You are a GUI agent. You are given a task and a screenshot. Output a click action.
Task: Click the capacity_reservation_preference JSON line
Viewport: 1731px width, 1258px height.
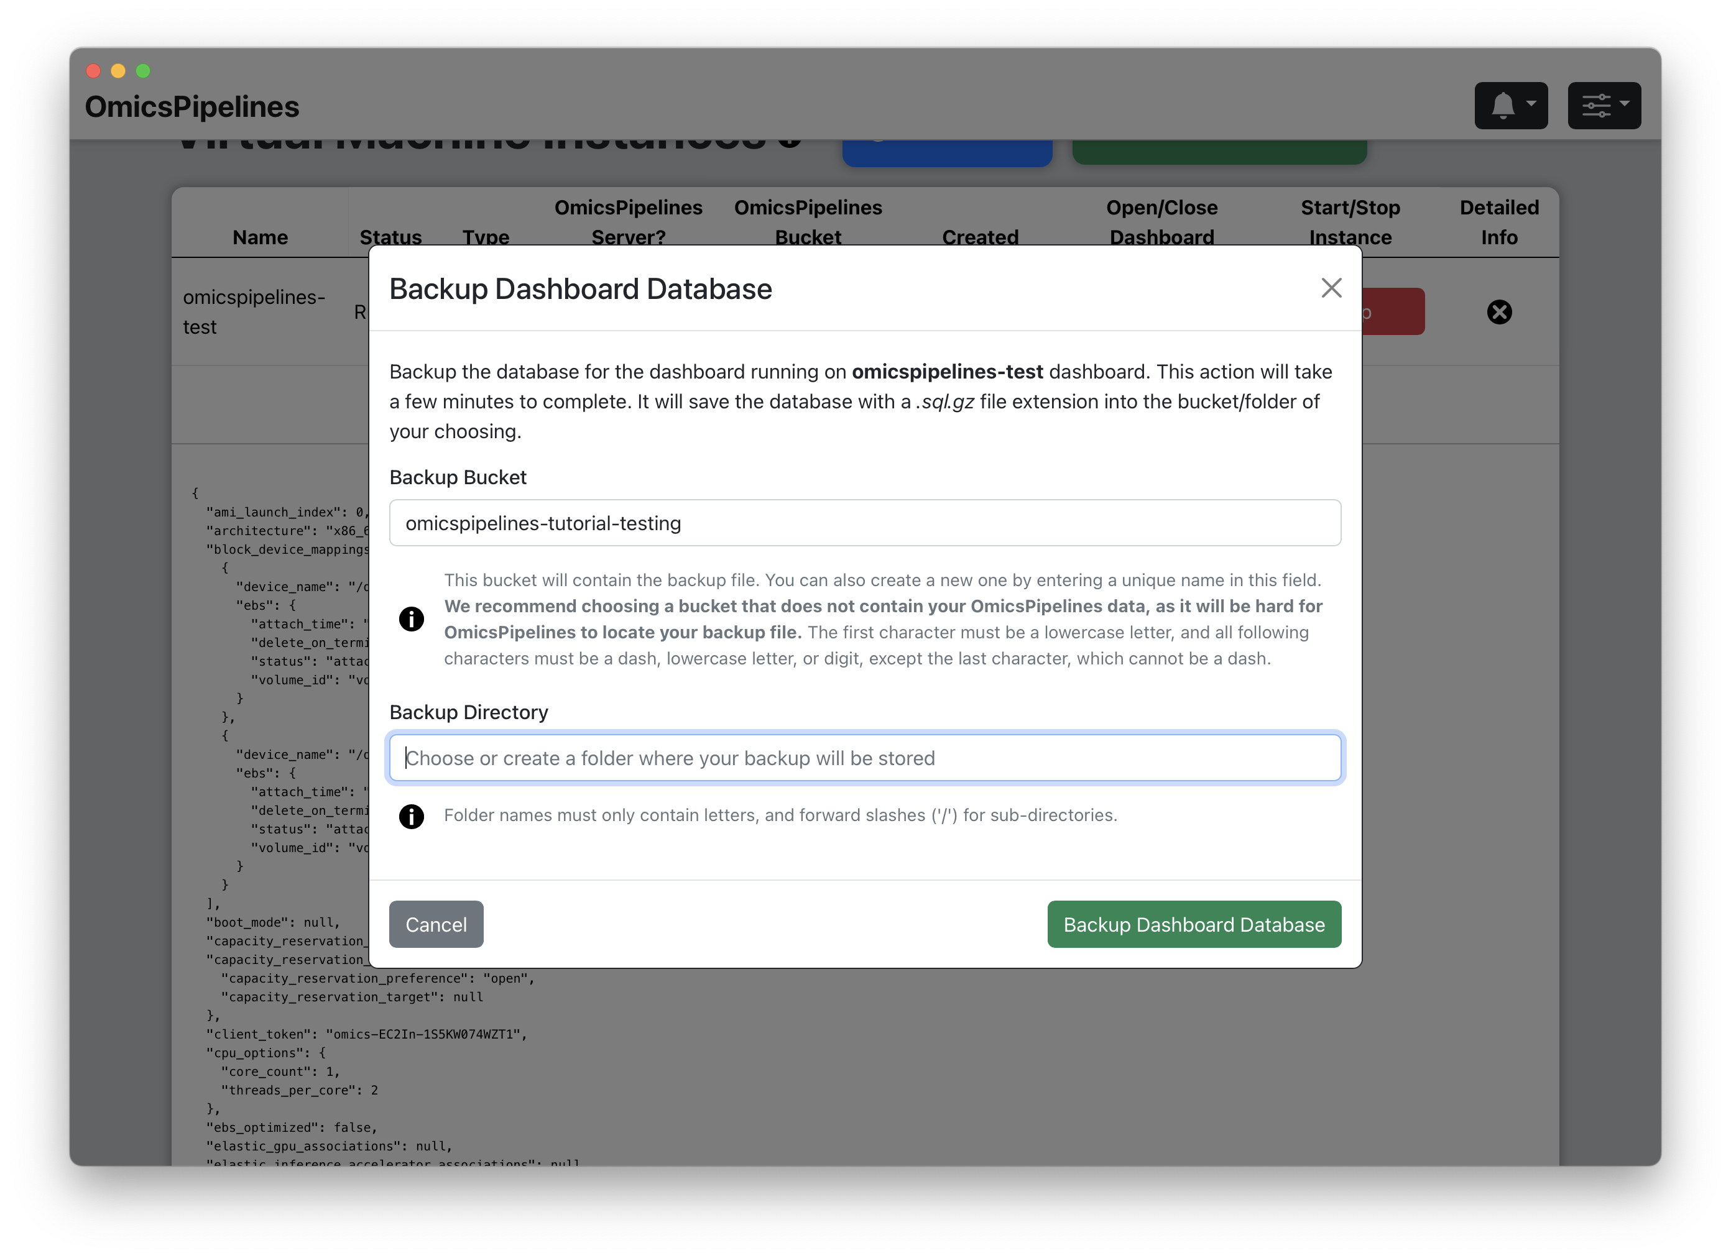click(378, 978)
